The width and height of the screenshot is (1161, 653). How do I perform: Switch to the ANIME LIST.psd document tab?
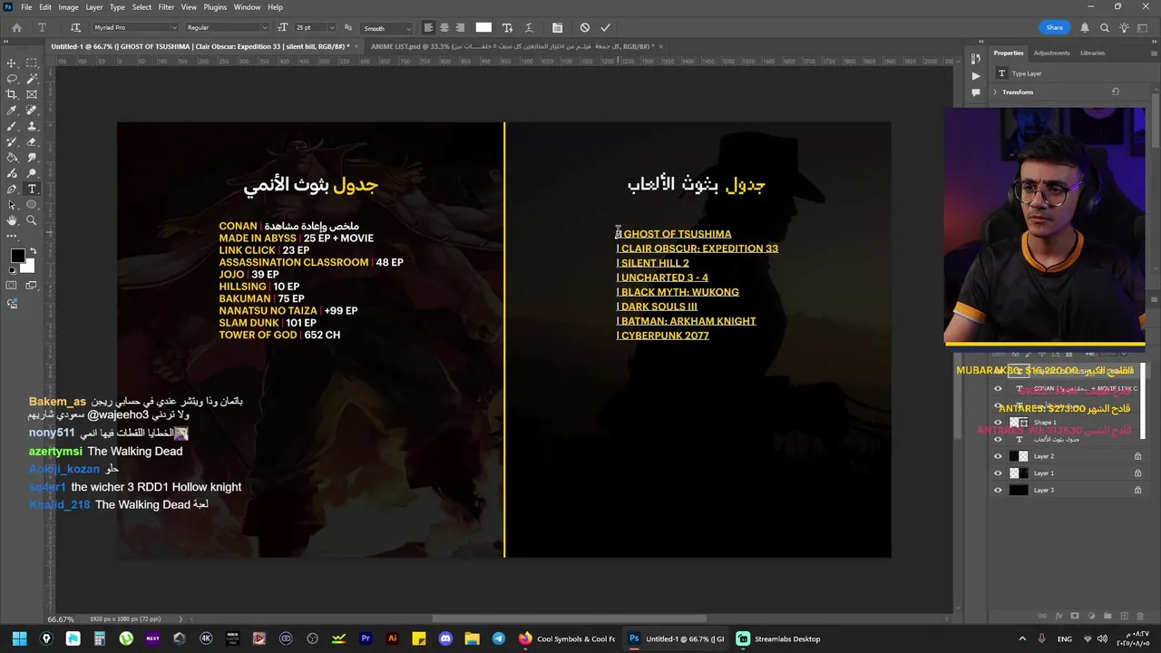coord(512,46)
